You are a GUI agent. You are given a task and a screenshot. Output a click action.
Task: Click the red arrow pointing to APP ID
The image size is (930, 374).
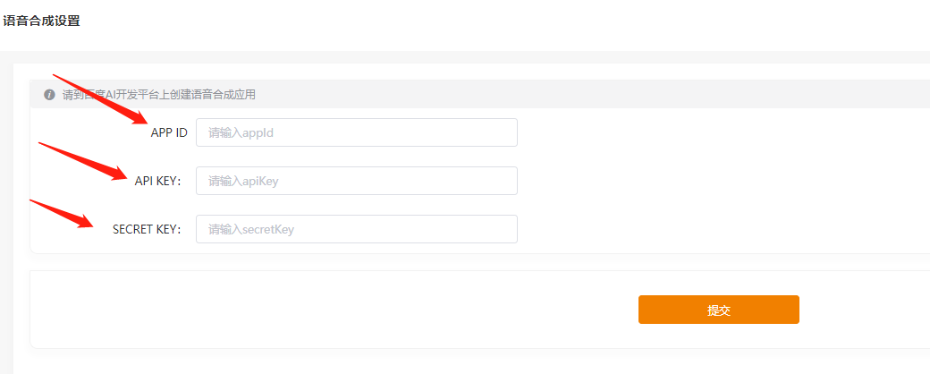click(x=101, y=98)
